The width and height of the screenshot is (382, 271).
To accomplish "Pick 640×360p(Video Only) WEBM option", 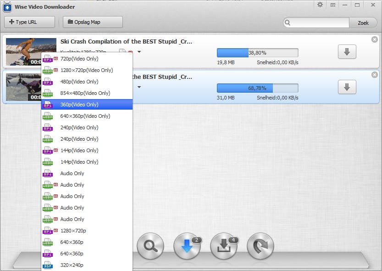I will [87, 116].
